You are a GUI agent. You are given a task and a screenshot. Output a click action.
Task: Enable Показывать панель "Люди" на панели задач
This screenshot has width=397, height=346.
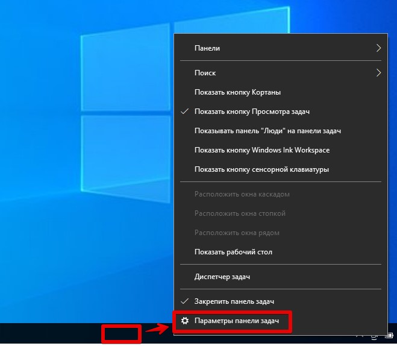tap(281, 131)
